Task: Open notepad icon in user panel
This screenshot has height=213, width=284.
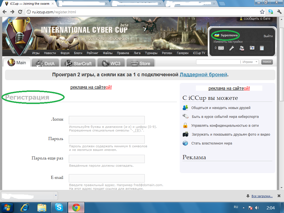Action: click(262, 48)
